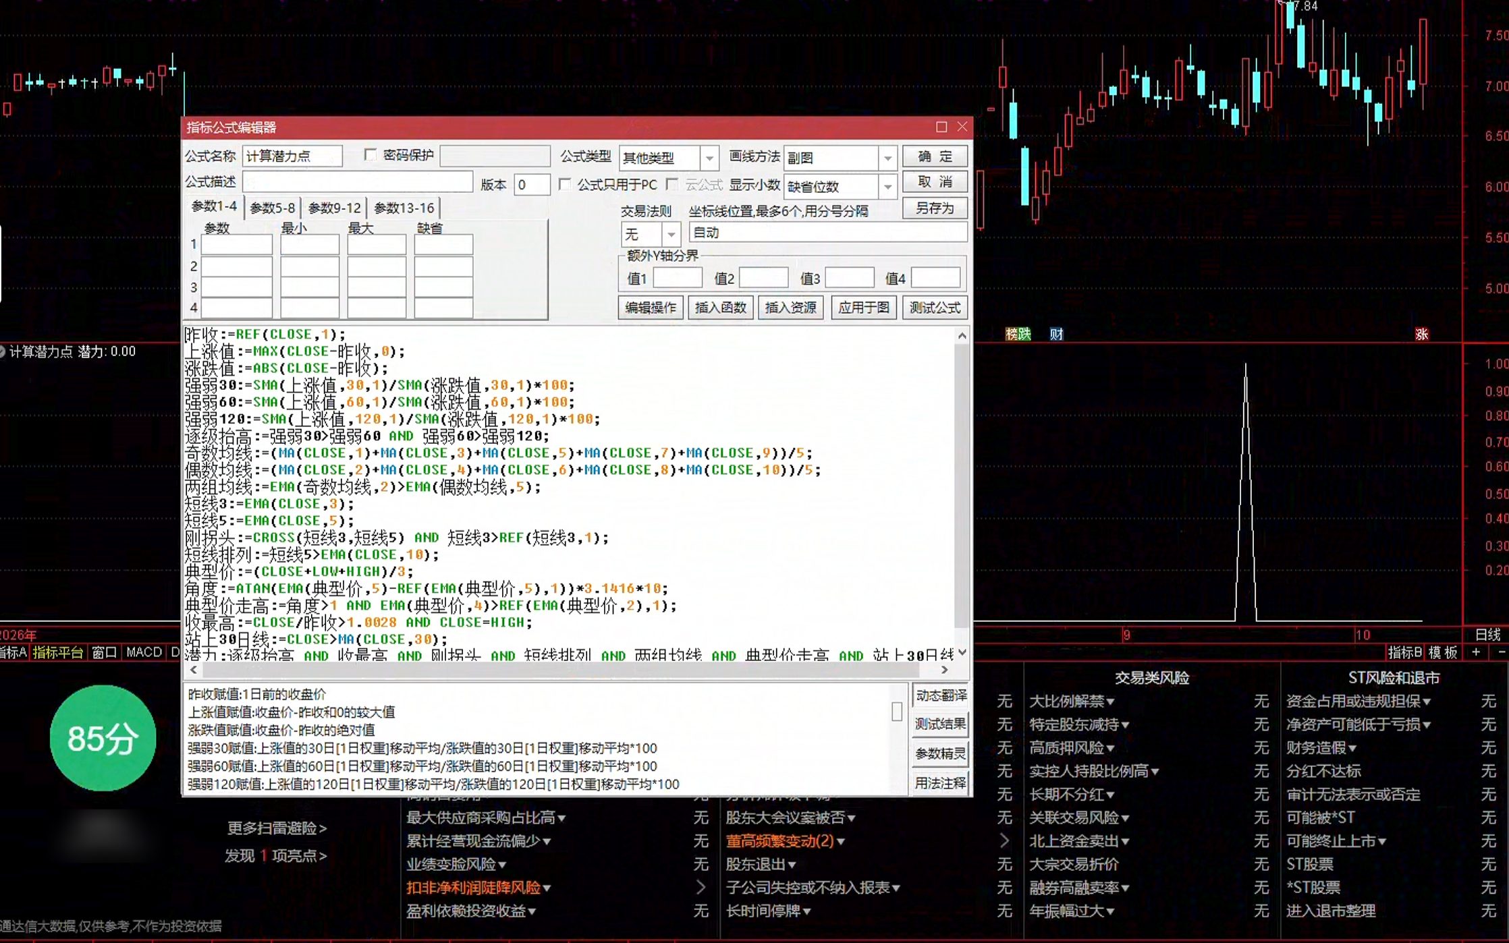Open 董高频繁变动 detail arrow

1004,840
